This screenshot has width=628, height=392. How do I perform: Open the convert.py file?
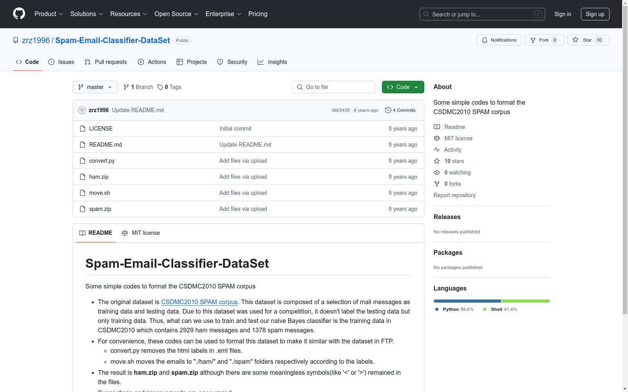coord(102,161)
